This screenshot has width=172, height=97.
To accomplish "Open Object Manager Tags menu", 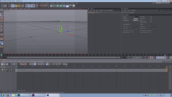I will (105, 10).
